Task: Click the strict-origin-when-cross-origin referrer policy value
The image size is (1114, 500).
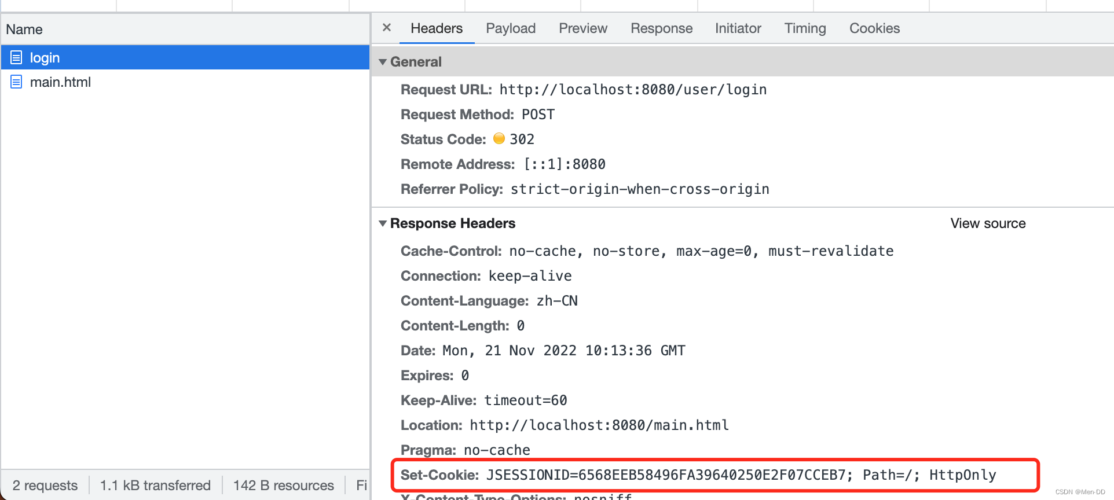Action: click(x=640, y=189)
